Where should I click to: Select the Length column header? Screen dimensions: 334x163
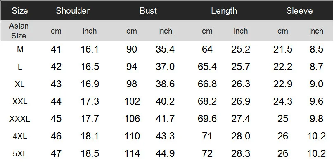pyautogui.click(x=224, y=11)
